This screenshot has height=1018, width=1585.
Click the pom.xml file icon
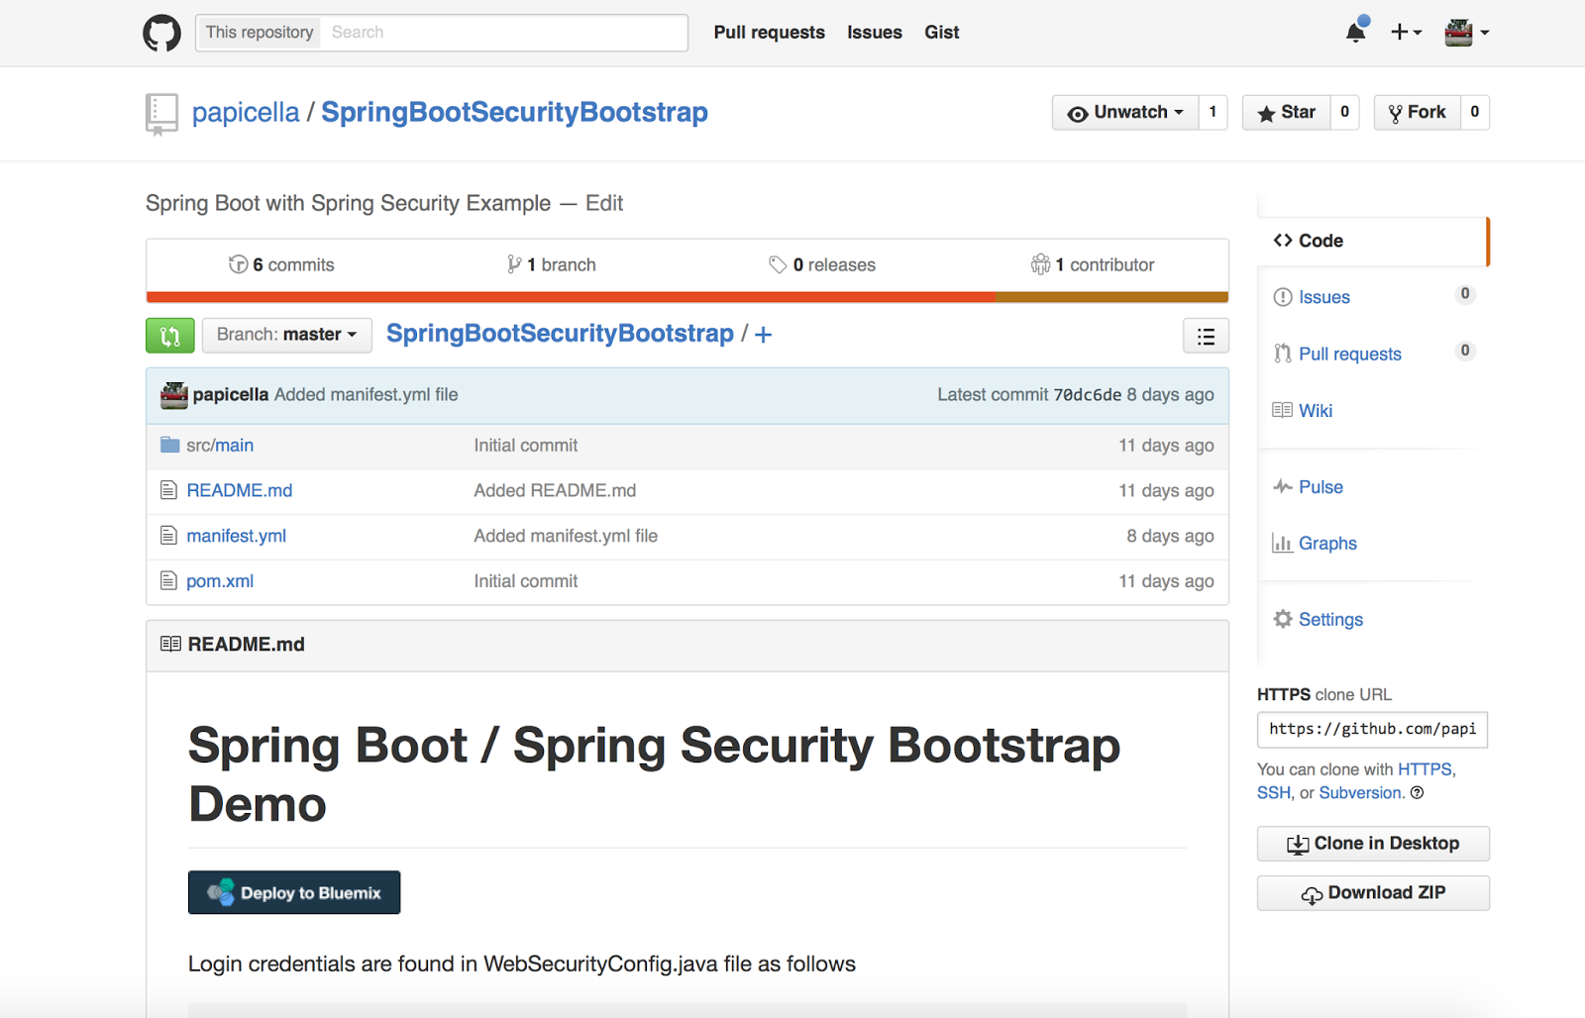click(x=168, y=581)
